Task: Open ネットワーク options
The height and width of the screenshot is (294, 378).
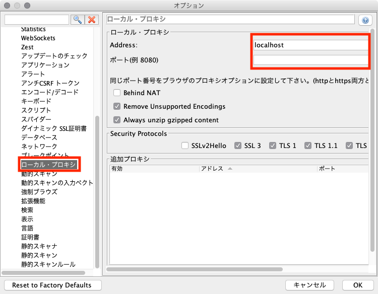Action: pos(39,146)
